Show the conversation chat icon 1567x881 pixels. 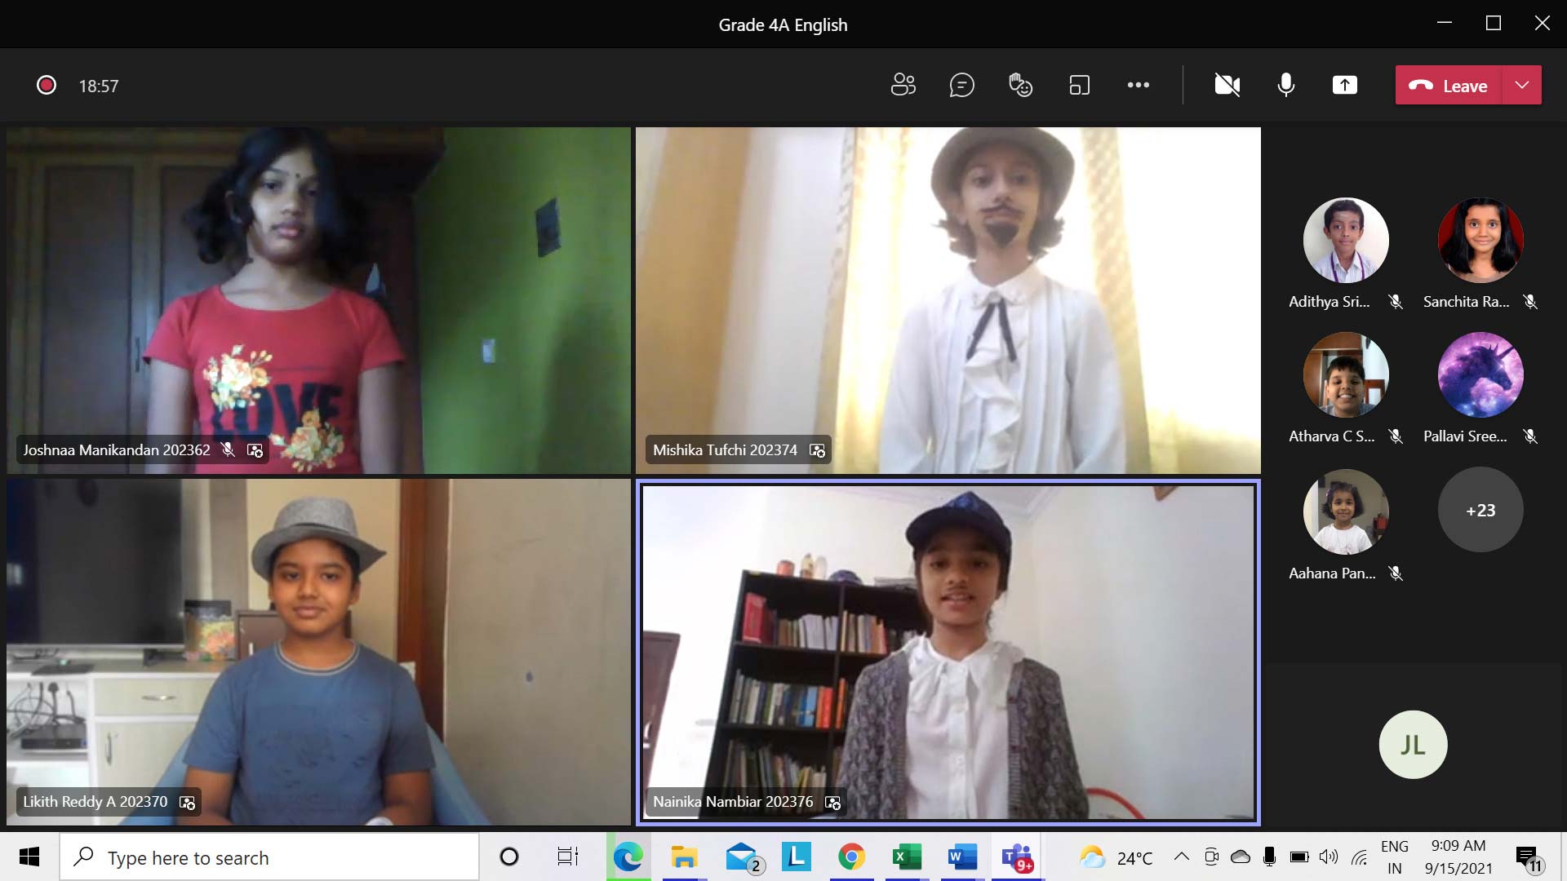click(x=961, y=85)
